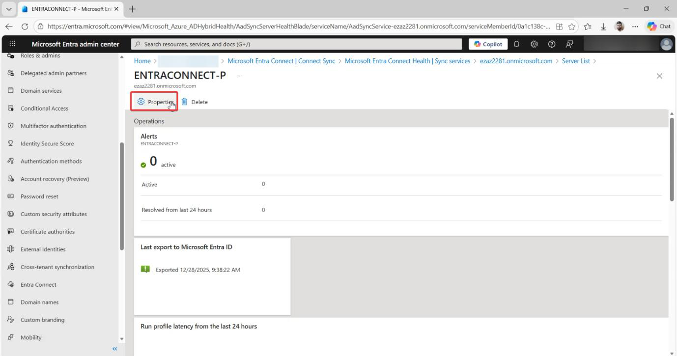
Task: Open Microsoft Entra Connect | Connect Sync breadcrumb
Action: (282, 61)
